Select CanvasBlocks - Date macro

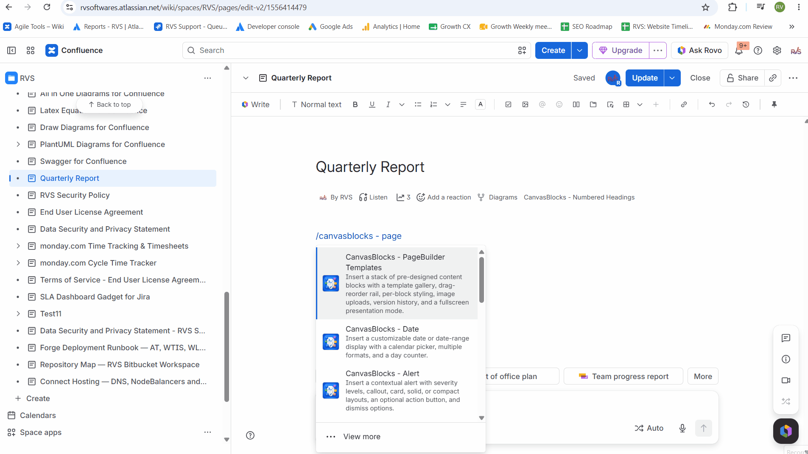(x=397, y=342)
